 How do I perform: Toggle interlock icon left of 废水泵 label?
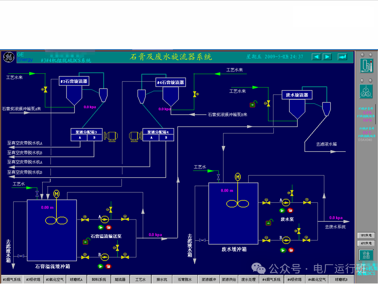click(269, 222)
